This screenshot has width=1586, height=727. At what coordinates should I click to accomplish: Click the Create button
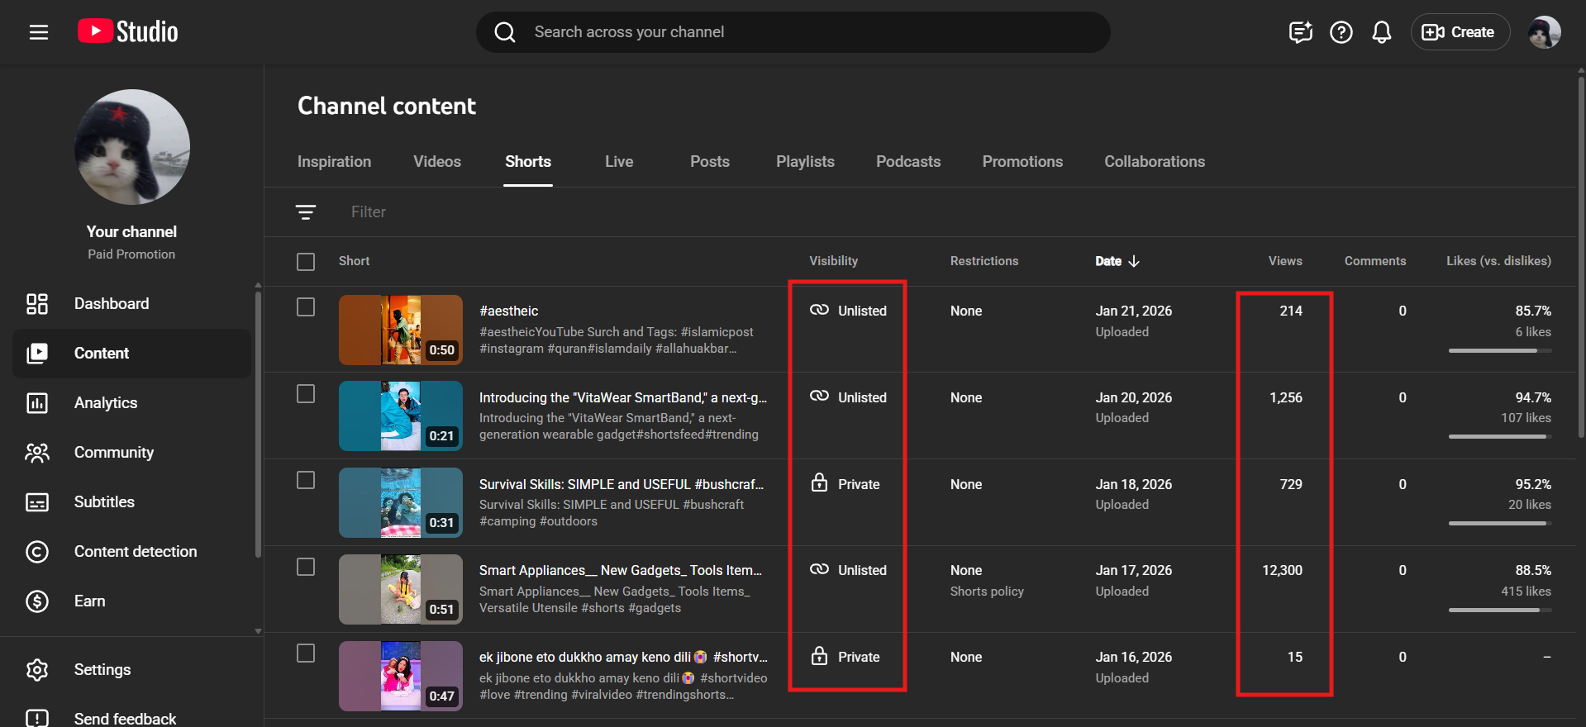(1460, 32)
